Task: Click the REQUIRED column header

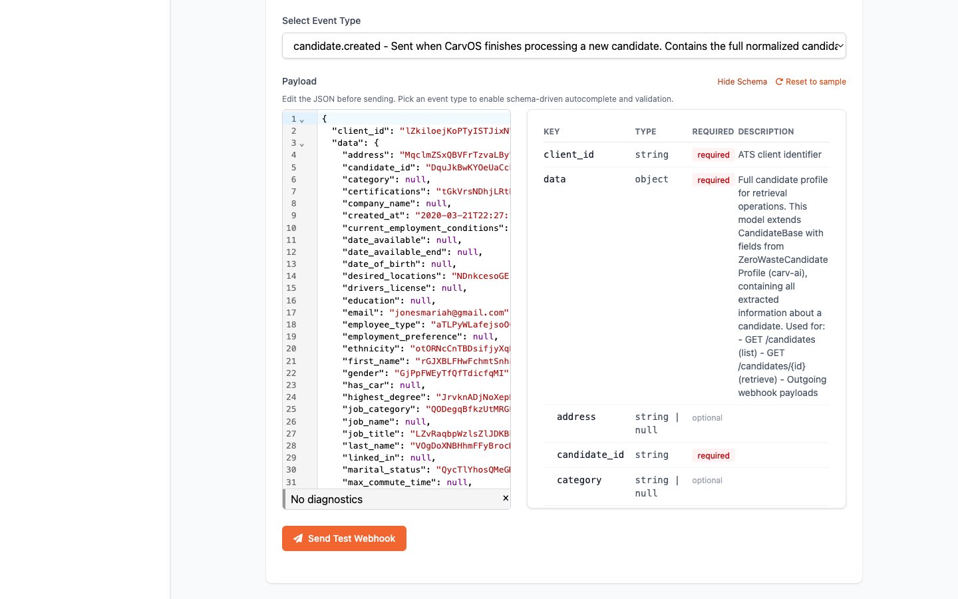Action: click(x=713, y=132)
